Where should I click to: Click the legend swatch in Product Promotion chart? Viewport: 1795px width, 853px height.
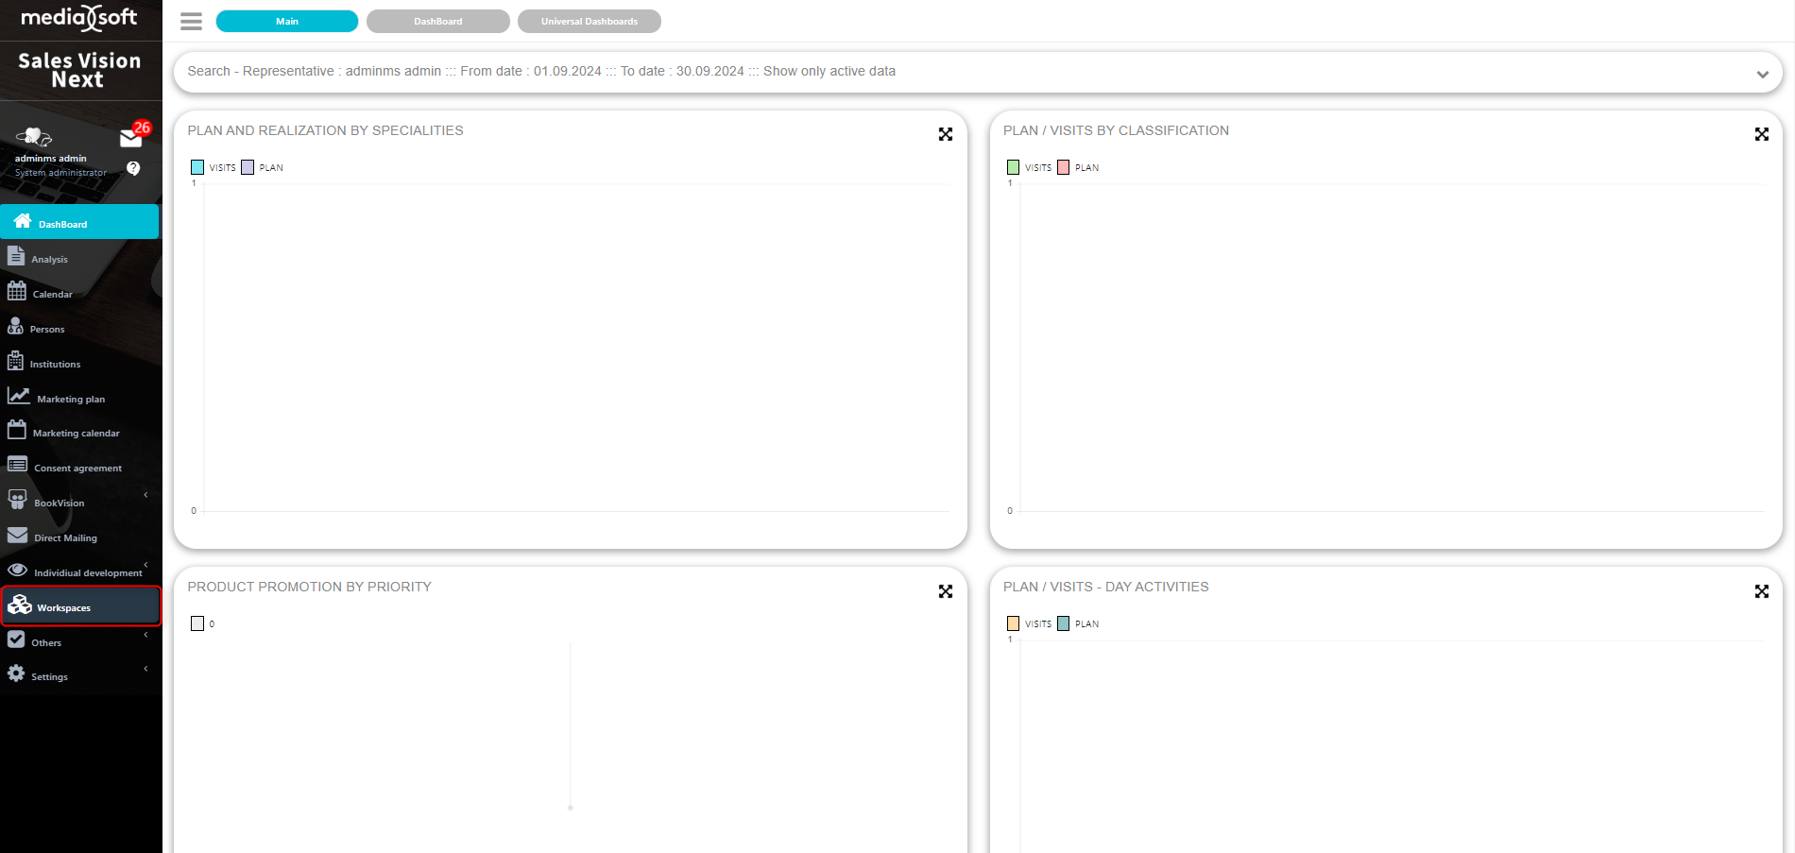(x=197, y=623)
